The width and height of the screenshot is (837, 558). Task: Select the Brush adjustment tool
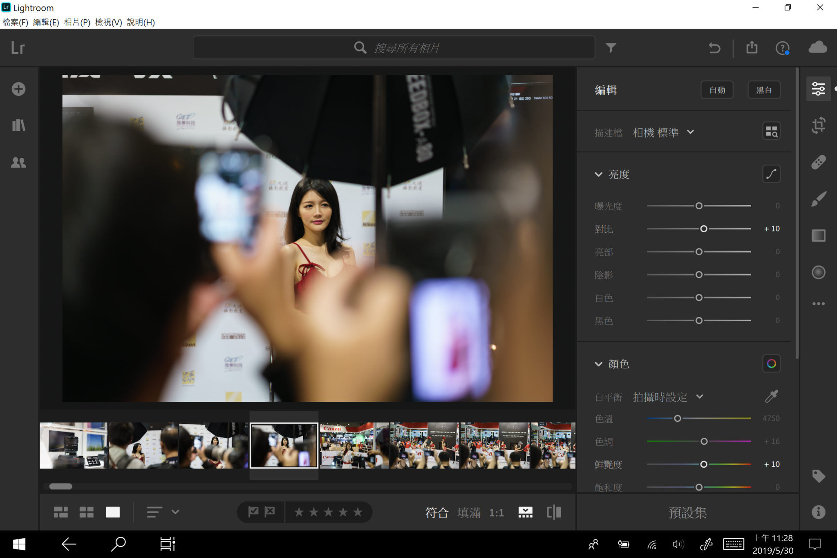[x=819, y=199]
